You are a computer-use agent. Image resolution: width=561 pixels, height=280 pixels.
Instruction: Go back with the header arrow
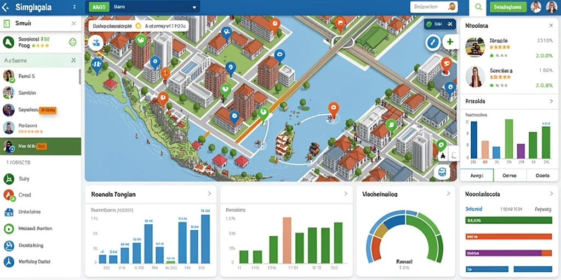(5, 7)
